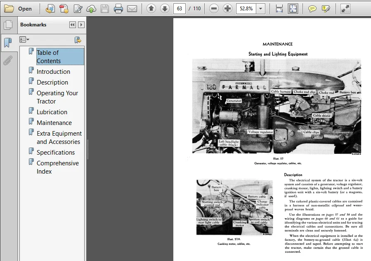Open the bookmark options dropdown menu
Image resolution: width=371 pixels, height=261 pixels.
tap(24, 40)
